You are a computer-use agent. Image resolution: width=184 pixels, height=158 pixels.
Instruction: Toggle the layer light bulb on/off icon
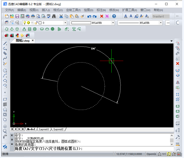point(25,23)
